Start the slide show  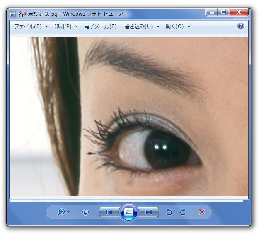pos(129,212)
